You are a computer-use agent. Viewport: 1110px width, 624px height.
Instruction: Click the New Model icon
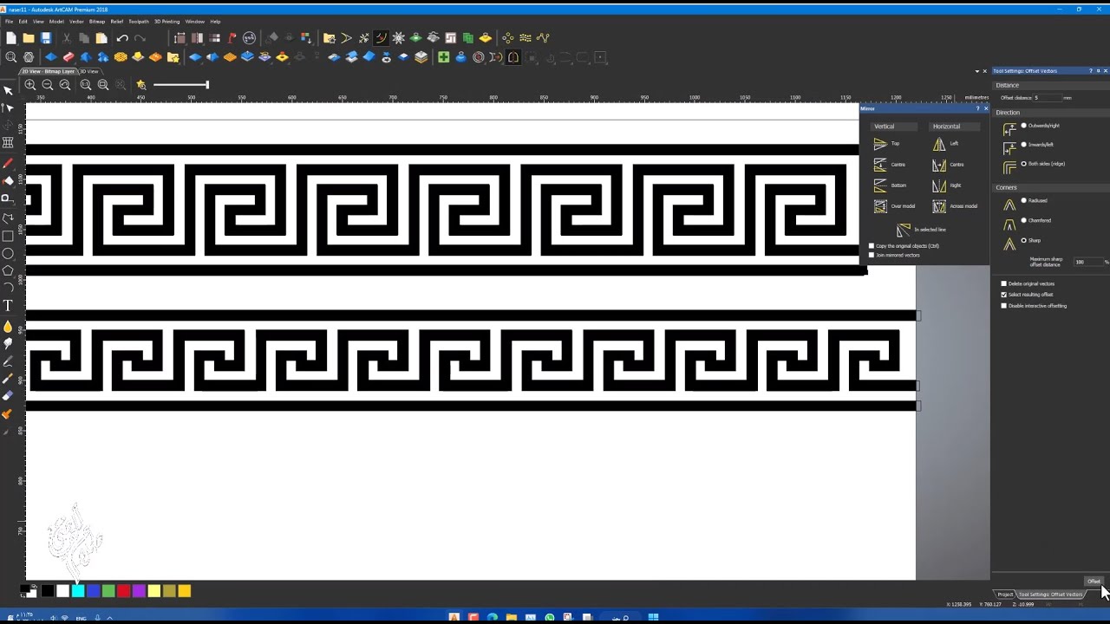click(11, 38)
